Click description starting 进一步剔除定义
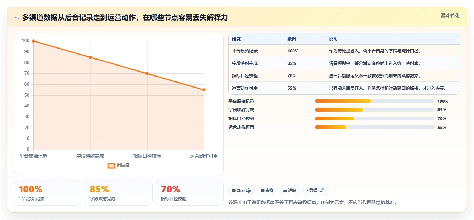The image size is (474, 220). [375, 76]
